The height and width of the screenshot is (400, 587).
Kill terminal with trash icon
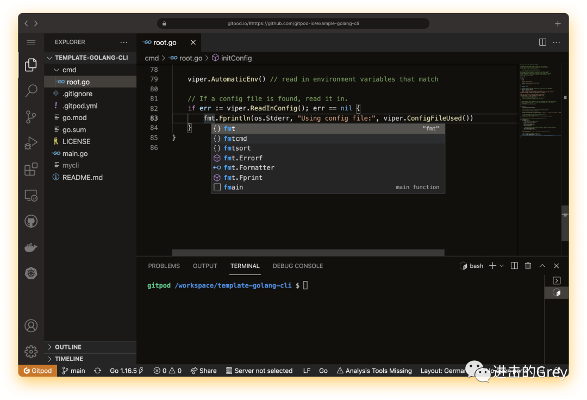[x=528, y=266]
